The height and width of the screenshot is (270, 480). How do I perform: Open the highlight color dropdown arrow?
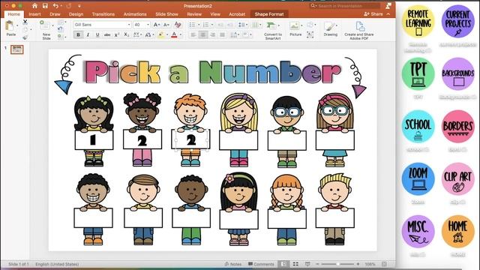(x=167, y=35)
